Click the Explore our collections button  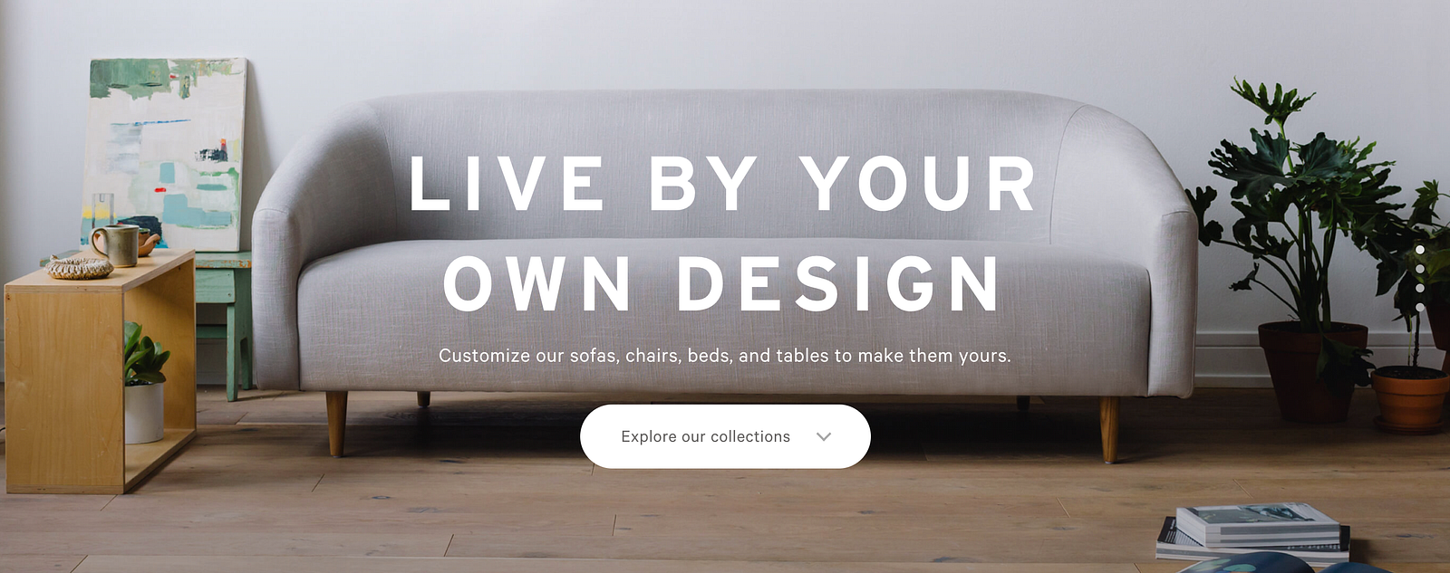pyautogui.click(x=725, y=436)
